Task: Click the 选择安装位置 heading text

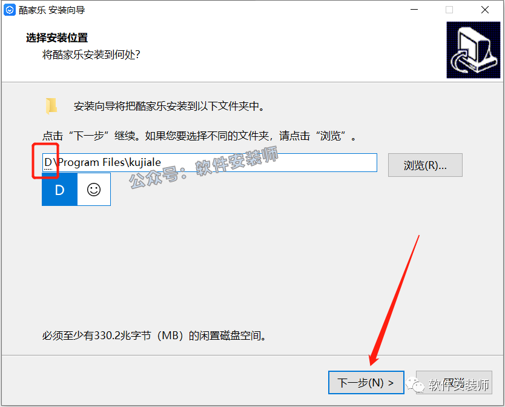Action: (x=57, y=38)
